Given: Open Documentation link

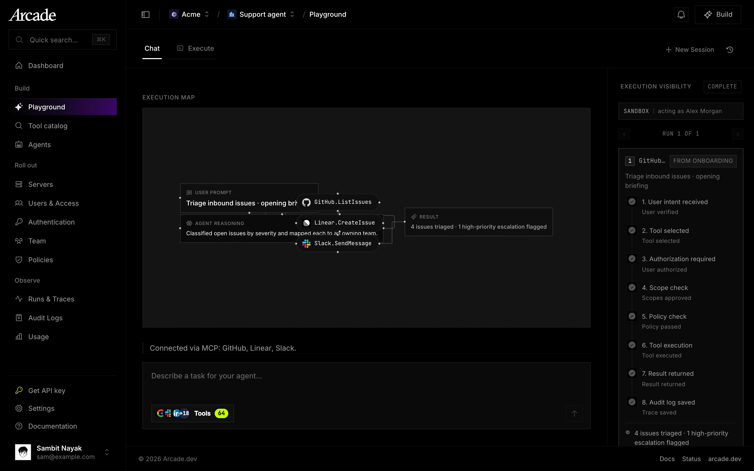Looking at the screenshot, I should tap(63, 426).
